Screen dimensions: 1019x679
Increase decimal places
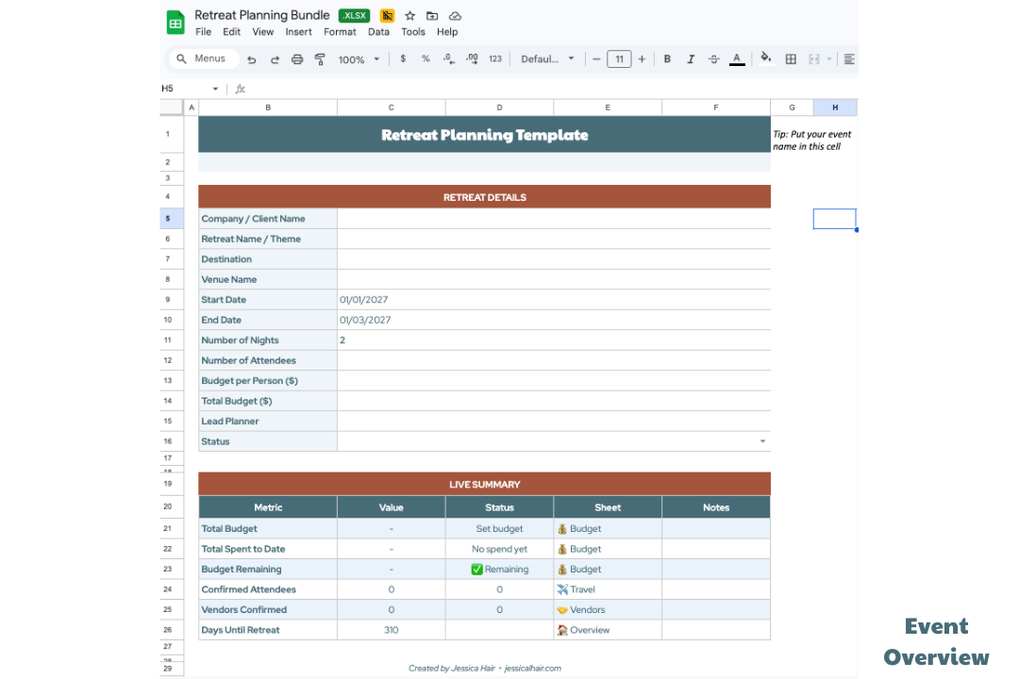click(x=472, y=58)
